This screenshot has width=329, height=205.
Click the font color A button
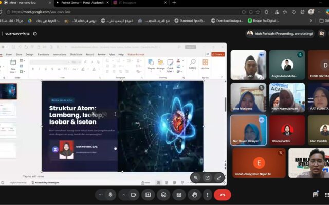click(94, 69)
